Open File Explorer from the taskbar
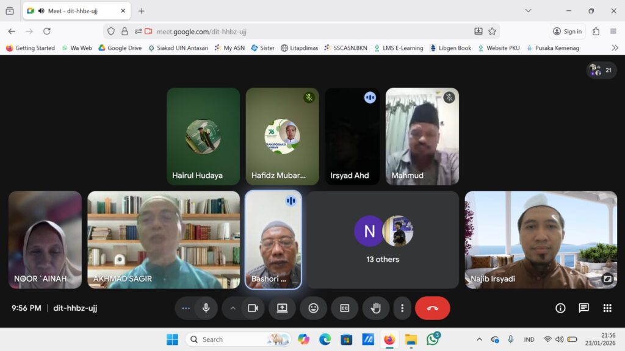625x351 pixels. pos(411,339)
